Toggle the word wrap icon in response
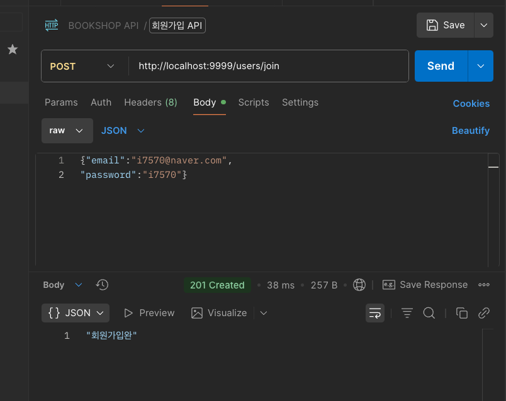This screenshot has height=401, width=506. pos(374,312)
